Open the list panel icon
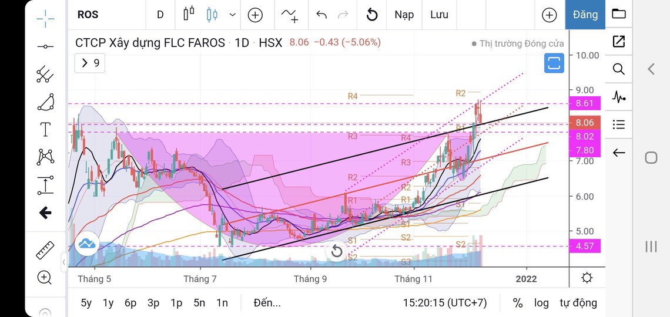This screenshot has height=317, width=670. pos(619,124)
